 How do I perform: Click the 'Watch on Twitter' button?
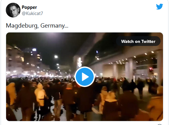pyautogui.click(x=138, y=41)
